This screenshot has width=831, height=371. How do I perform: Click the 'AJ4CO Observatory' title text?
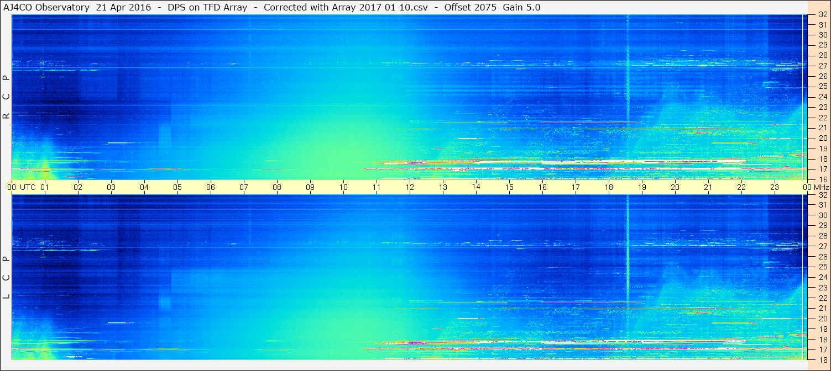(47, 7)
